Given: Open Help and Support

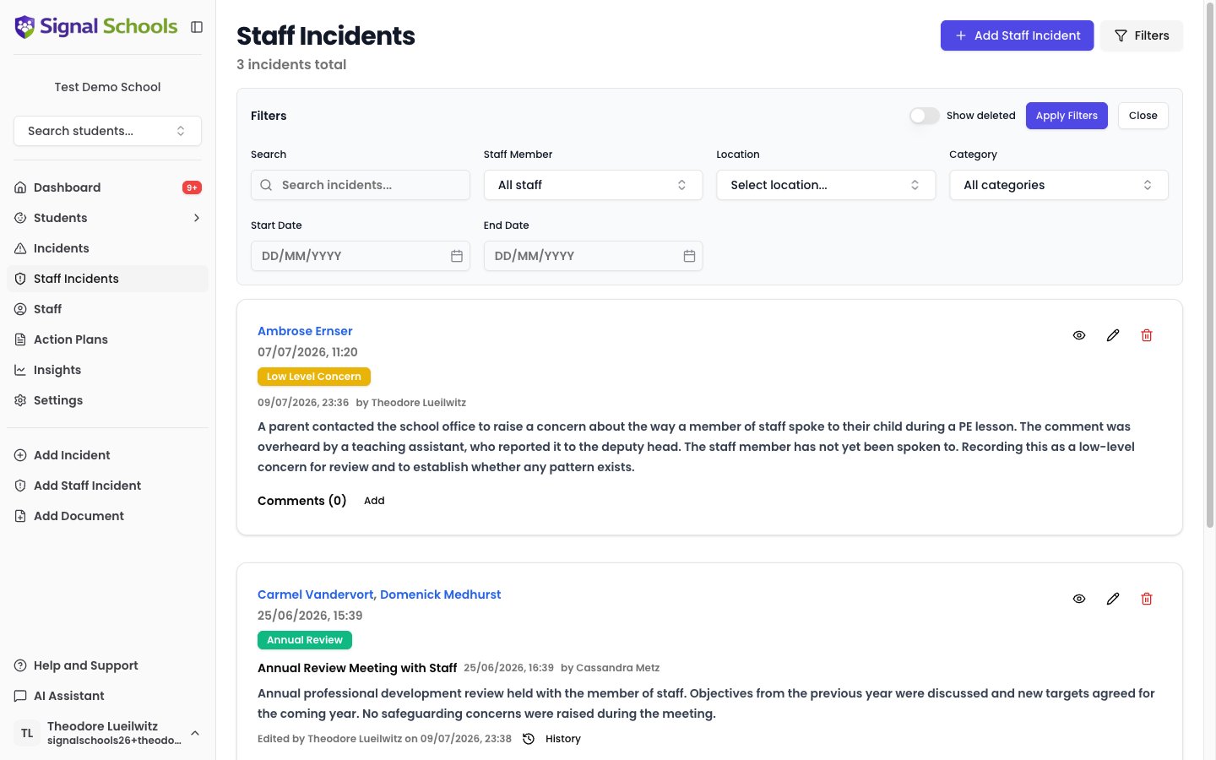Looking at the screenshot, I should point(107,665).
